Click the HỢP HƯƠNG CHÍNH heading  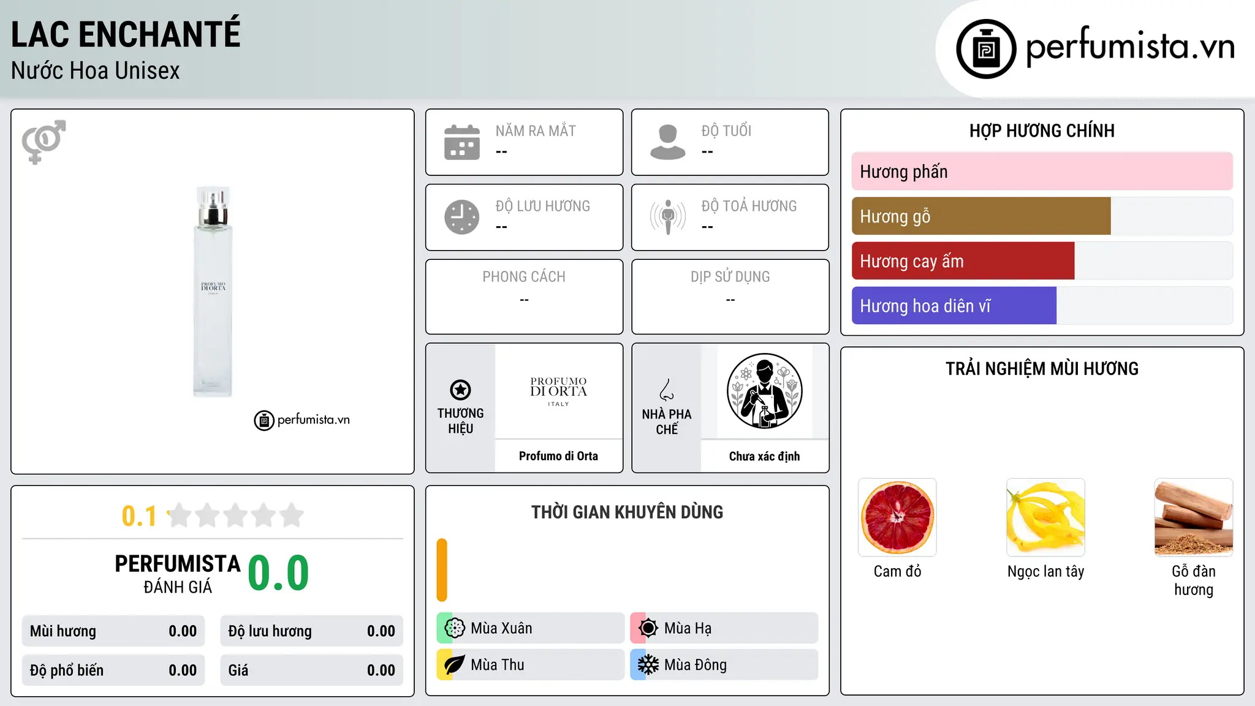coord(1042,131)
